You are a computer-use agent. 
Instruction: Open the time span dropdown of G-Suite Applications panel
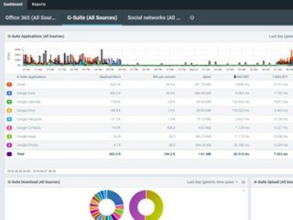click(281, 36)
